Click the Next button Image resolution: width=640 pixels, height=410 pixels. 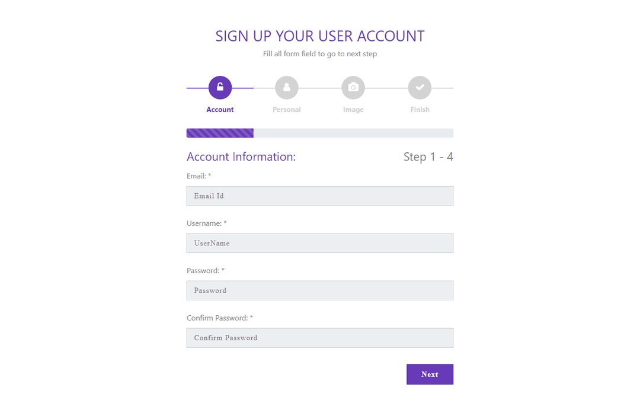(430, 374)
